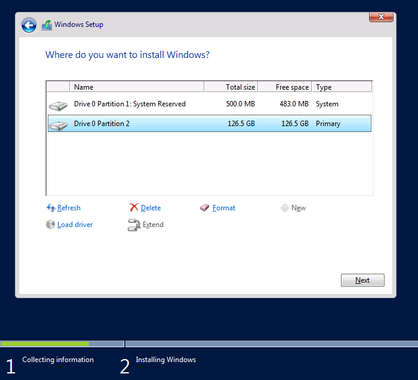Open the Load driver link

pyautogui.click(x=75, y=225)
